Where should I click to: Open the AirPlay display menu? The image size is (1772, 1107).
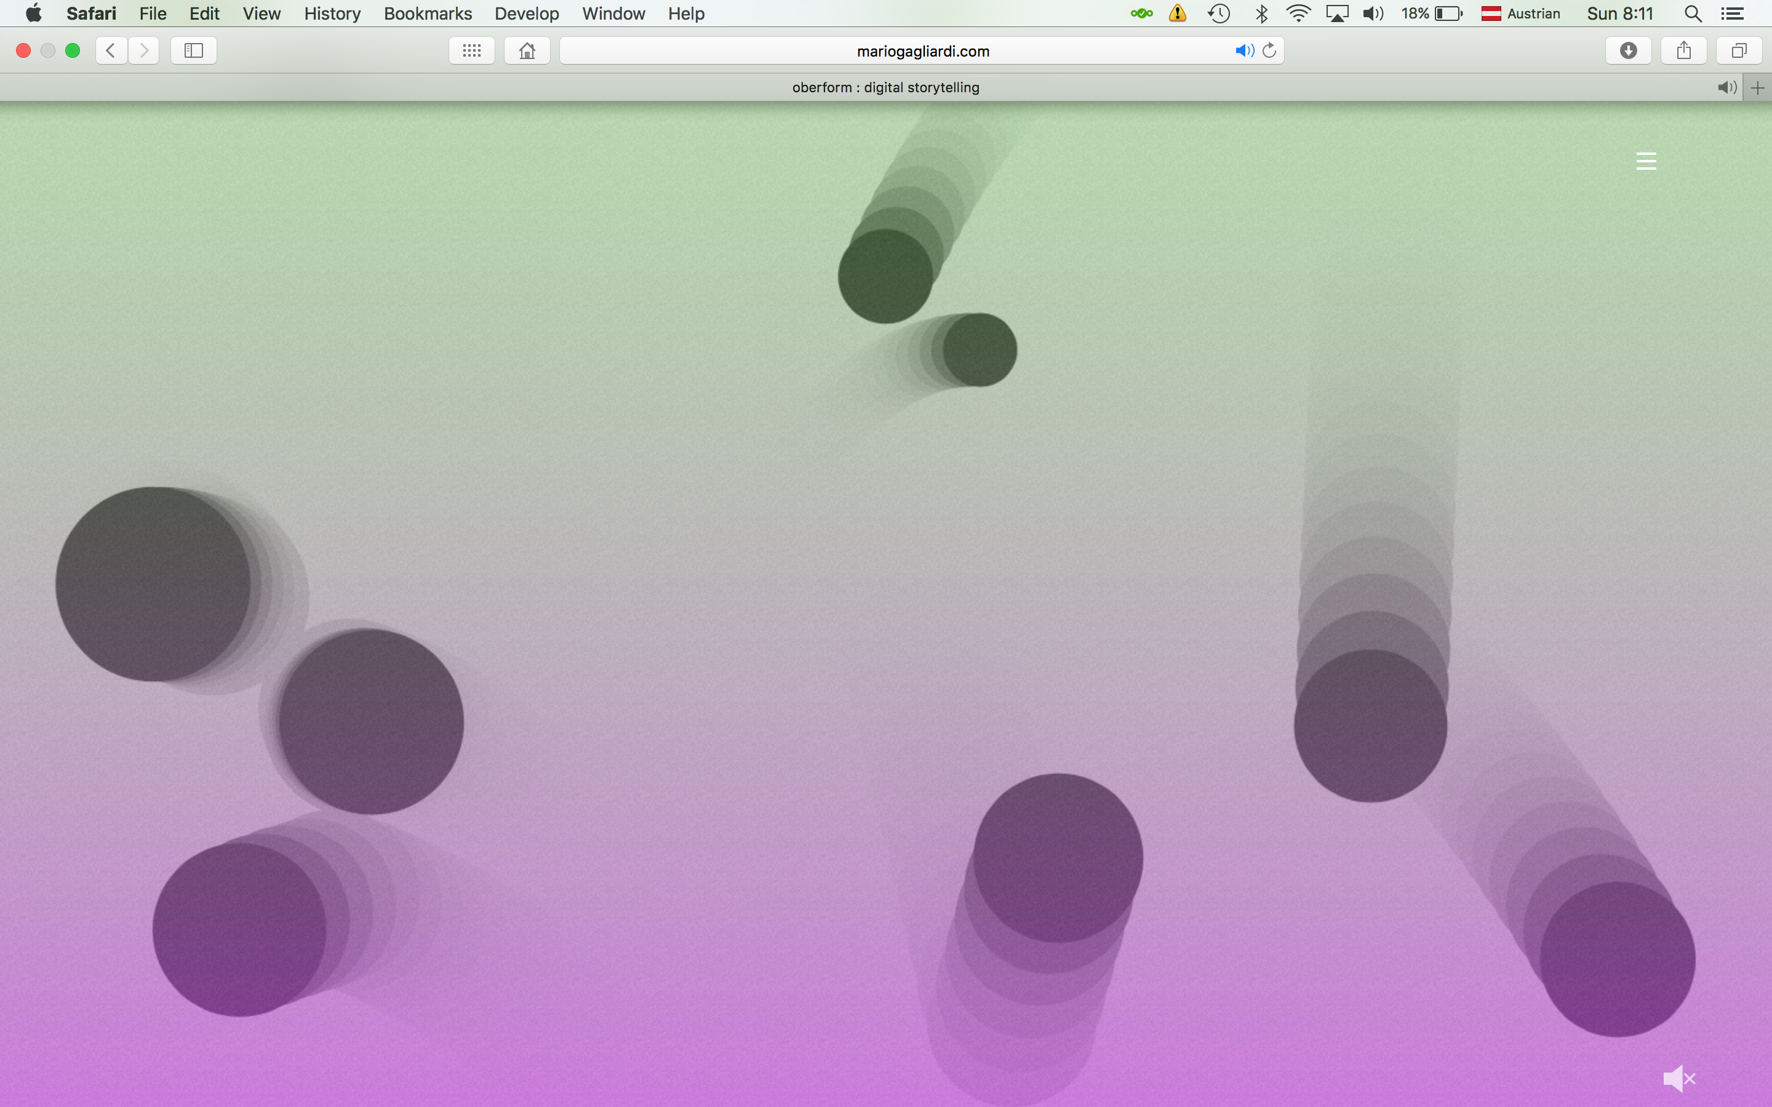[x=1337, y=13]
